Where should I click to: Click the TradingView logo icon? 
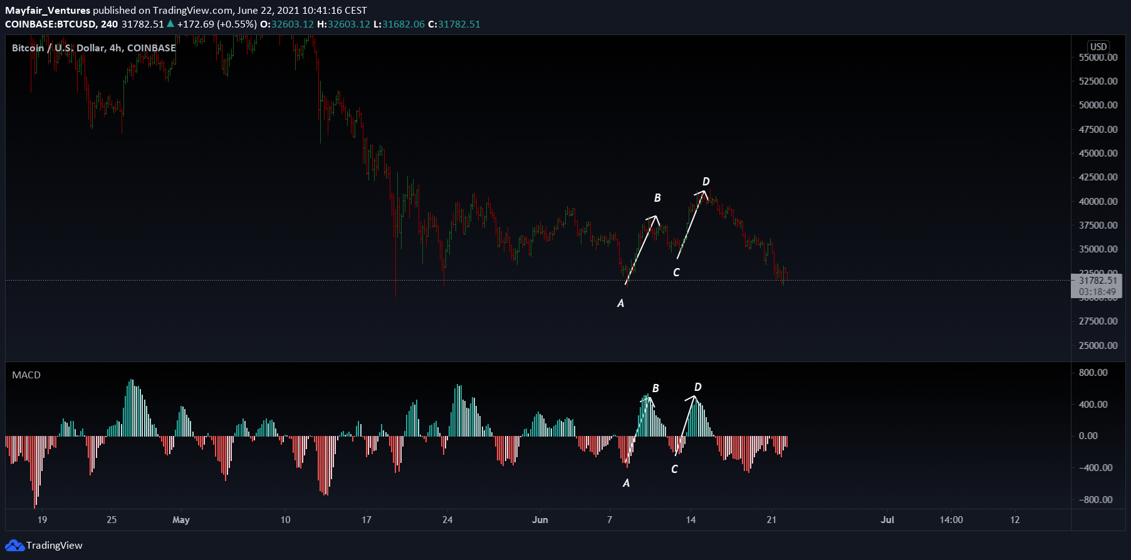pos(14,546)
